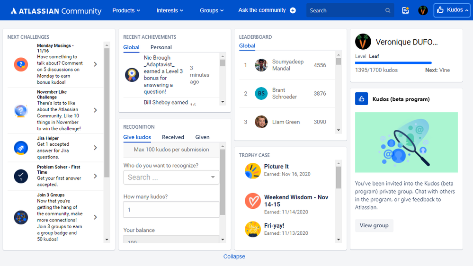Screen dimensions: 473x266
Task: Click the Fri-yay! trophy title
Action: click(274, 226)
